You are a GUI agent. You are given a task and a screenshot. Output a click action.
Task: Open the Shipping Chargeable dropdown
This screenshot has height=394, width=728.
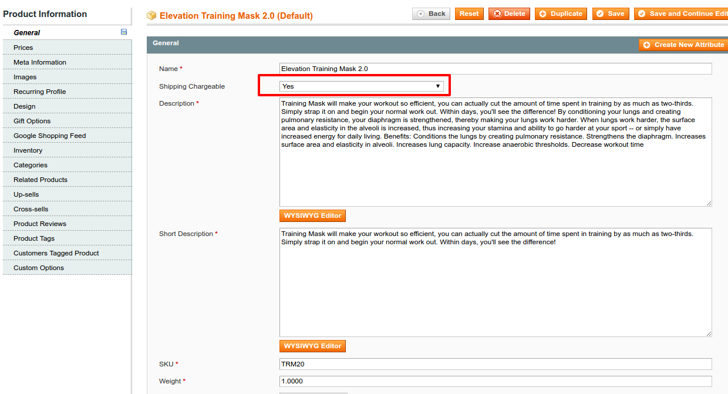361,86
